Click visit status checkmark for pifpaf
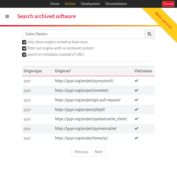 click(x=136, y=109)
